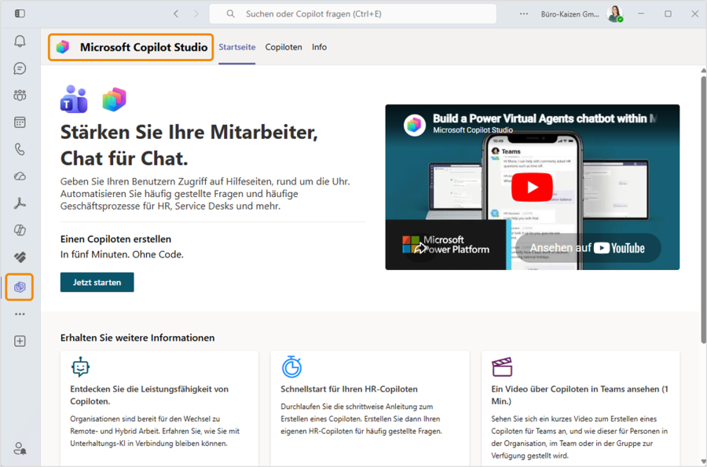The image size is (707, 467).
Task: Open the video title link
Action: 544,119
